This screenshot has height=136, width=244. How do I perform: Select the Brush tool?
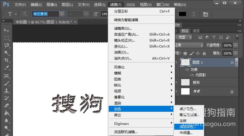6,83
